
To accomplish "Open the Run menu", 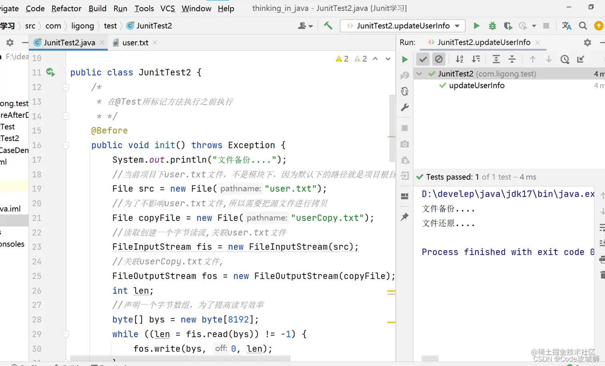I will [x=120, y=8].
